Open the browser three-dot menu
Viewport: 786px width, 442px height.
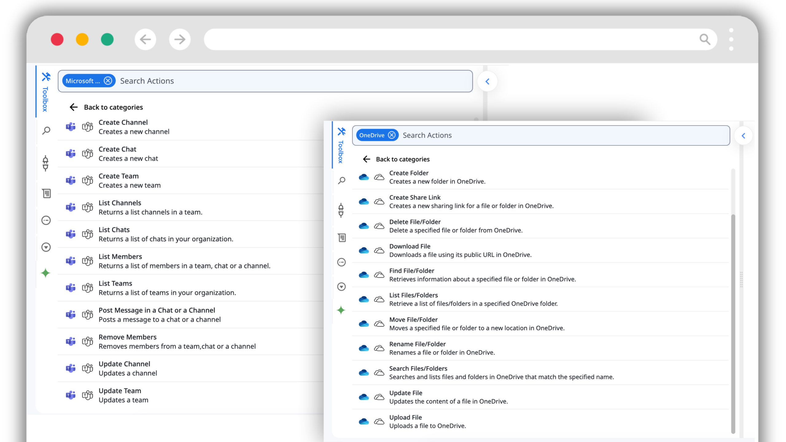click(731, 39)
